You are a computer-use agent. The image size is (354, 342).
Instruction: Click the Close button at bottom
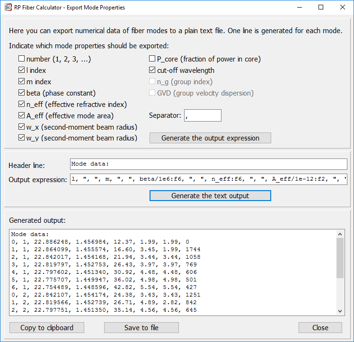[320, 327]
